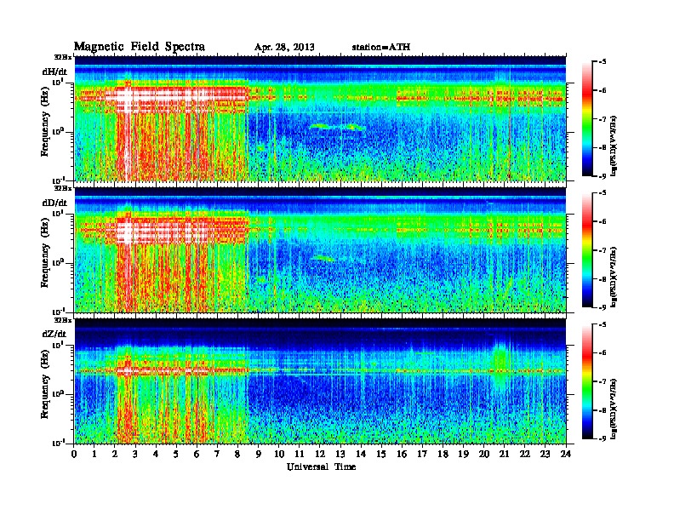Click hour 3 on the Universal Time axis
This screenshot has width=674, height=521.
(135, 454)
